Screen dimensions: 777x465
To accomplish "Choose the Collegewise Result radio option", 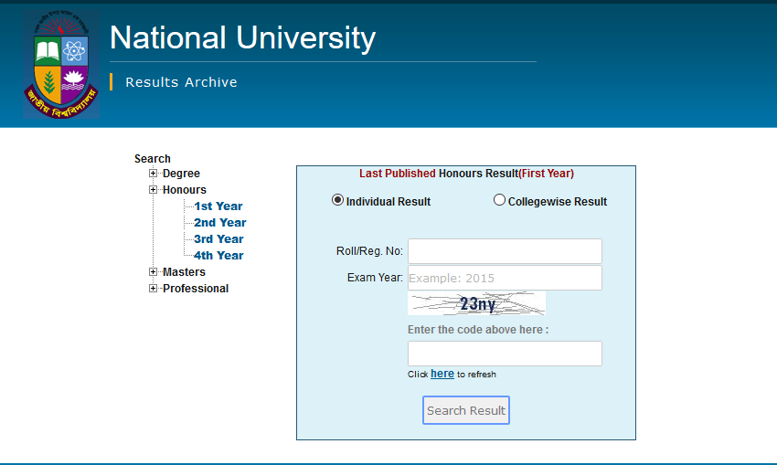I will click(499, 200).
